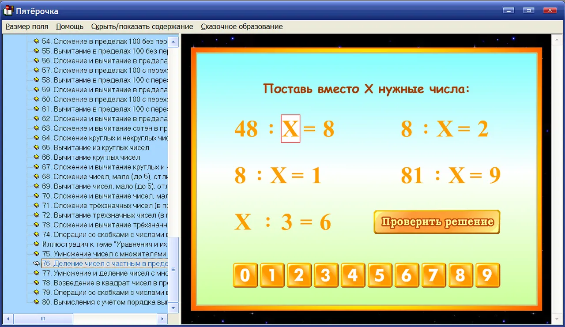Open lesson 75 Умножение чисел с множителями
The width and height of the screenshot is (565, 327).
tap(105, 254)
